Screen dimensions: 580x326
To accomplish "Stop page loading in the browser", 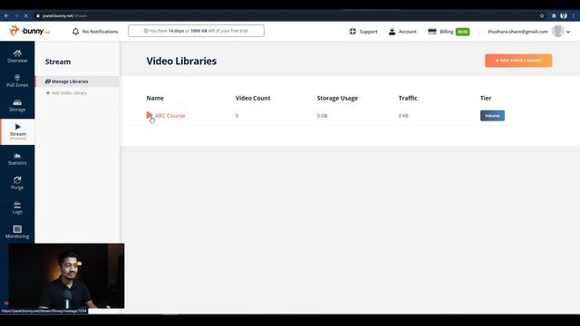I will pos(25,16).
